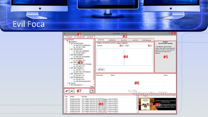The width and height of the screenshot is (208, 117).
Task: Collapse the Network root node
Action: [x=65, y=40]
